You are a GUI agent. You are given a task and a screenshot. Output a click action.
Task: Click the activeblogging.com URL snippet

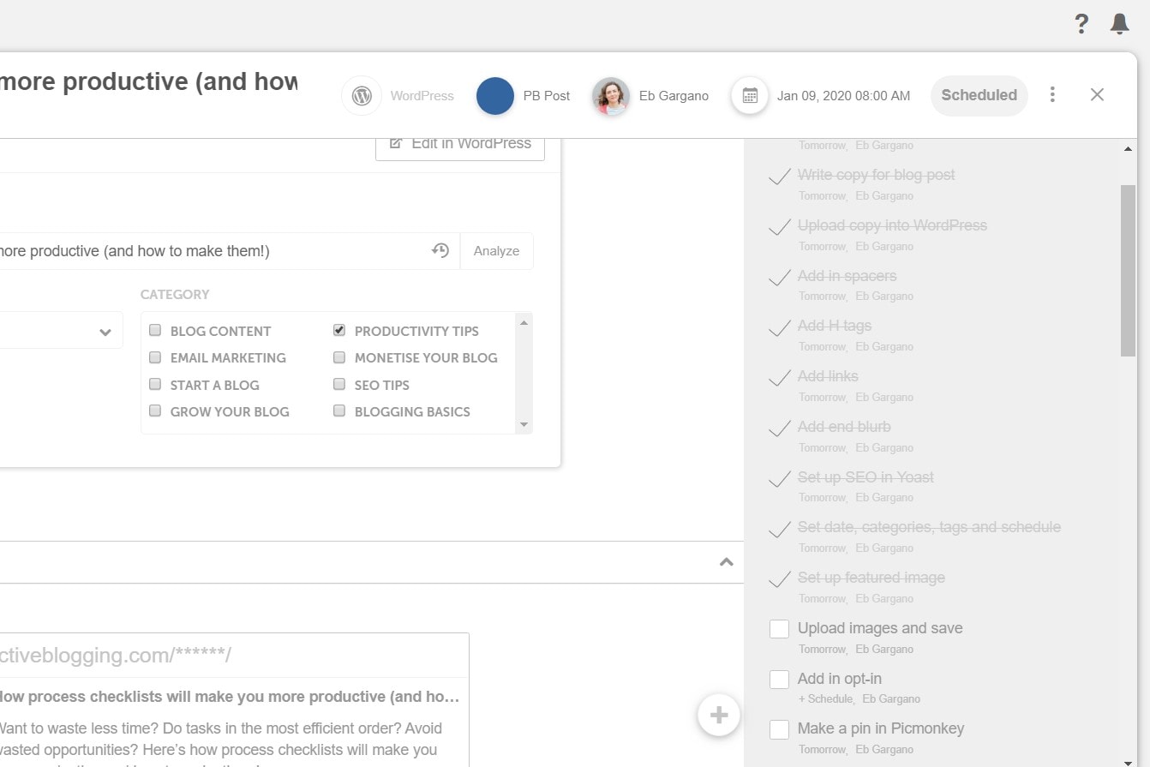pyautogui.click(x=116, y=656)
